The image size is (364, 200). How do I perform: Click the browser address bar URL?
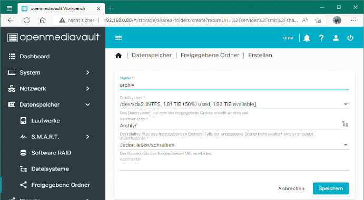click(x=201, y=20)
